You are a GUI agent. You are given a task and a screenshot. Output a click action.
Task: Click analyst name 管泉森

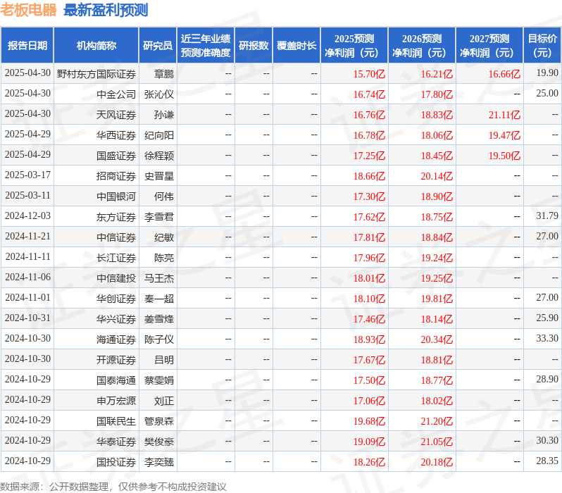pos(159,421)
